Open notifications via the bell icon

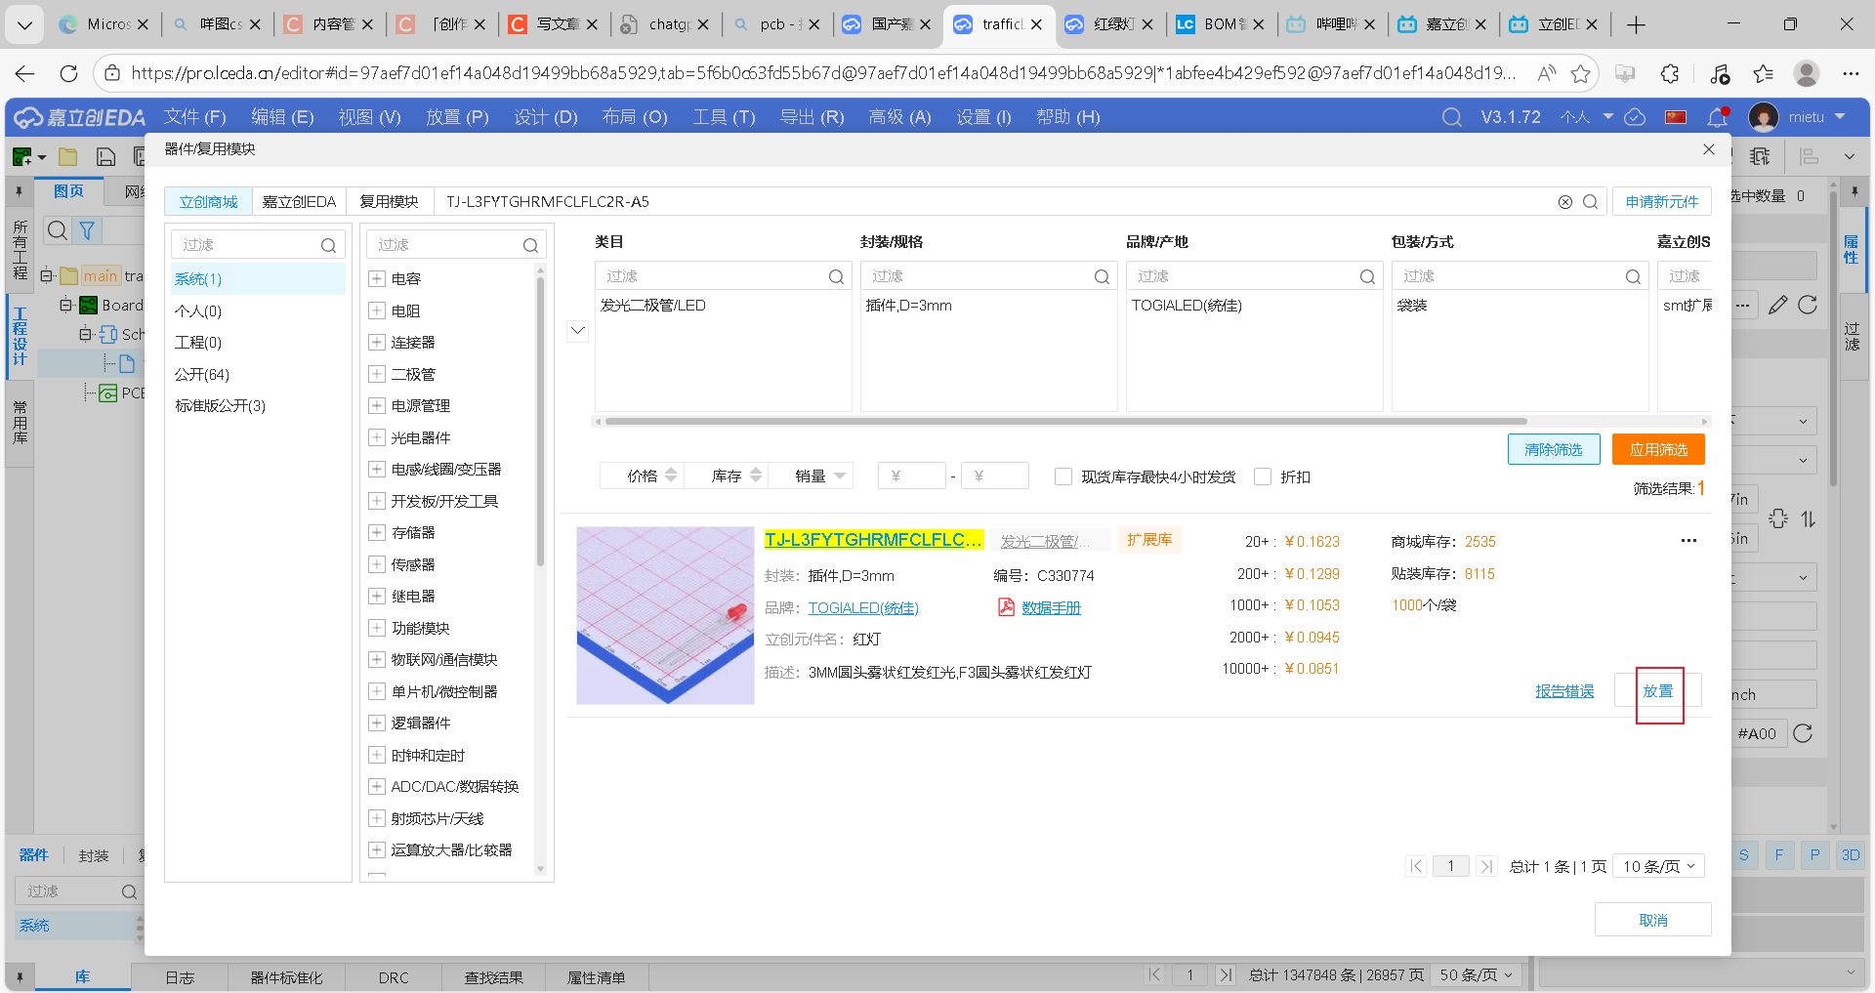click(1716, 117)
